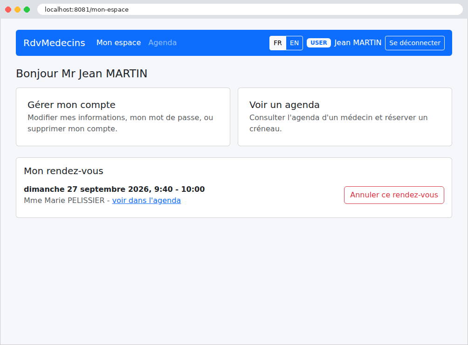The image size is (468, 345).
Task: Click the Bonjour Mr Jean MARTIN heading
Action: tap(82, 74)
